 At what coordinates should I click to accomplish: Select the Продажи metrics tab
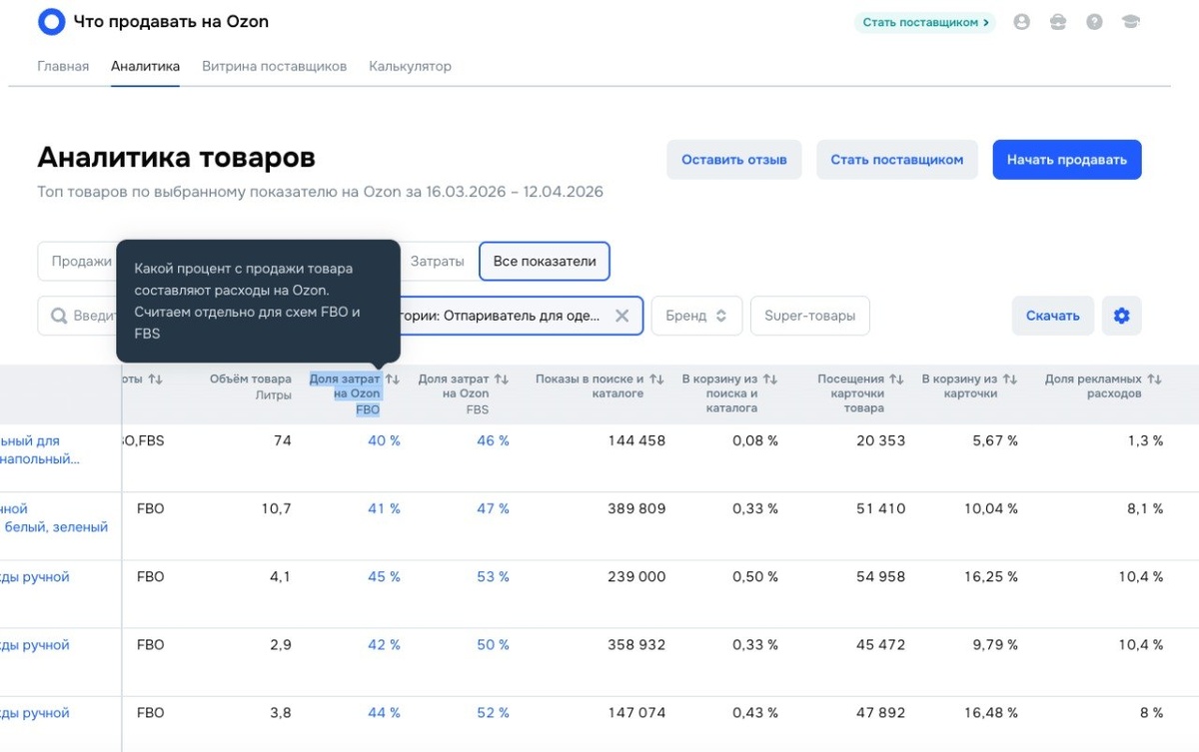pyautogui.click(x=80, y=262)
